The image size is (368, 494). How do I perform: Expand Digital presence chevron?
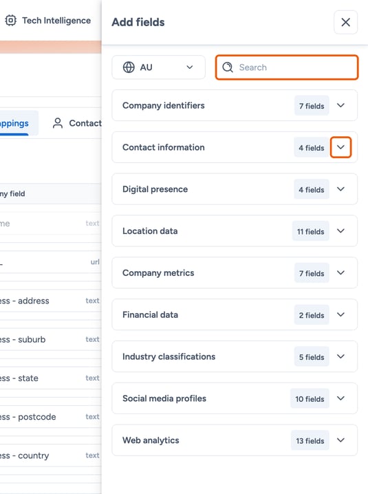point(340,189)
